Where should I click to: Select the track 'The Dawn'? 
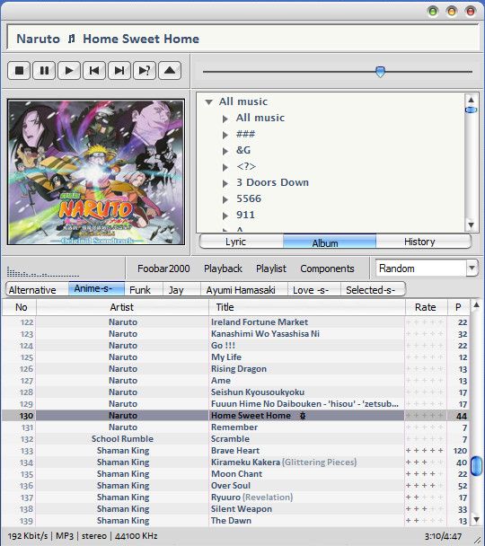pos(235,521)
